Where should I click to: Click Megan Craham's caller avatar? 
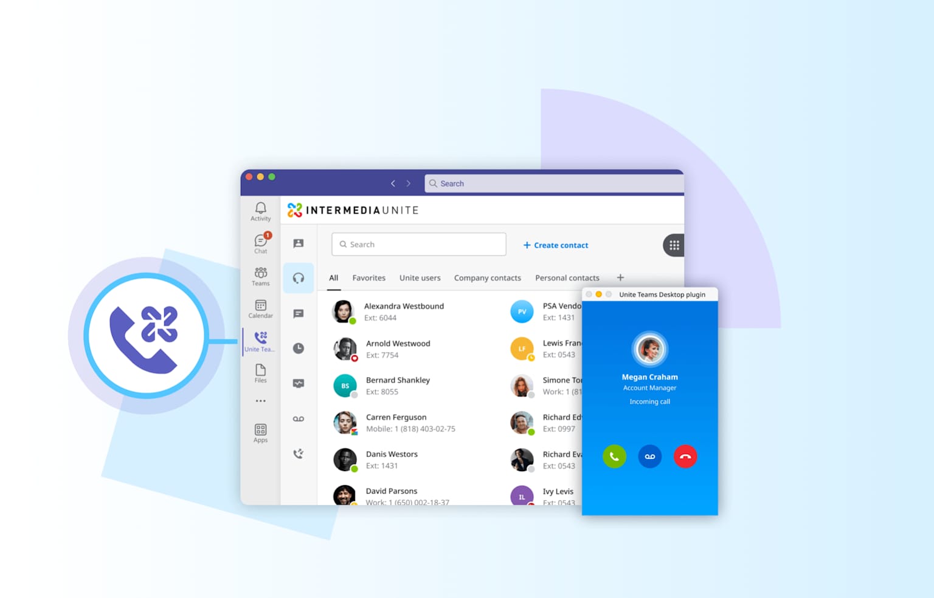coord(650,350)
